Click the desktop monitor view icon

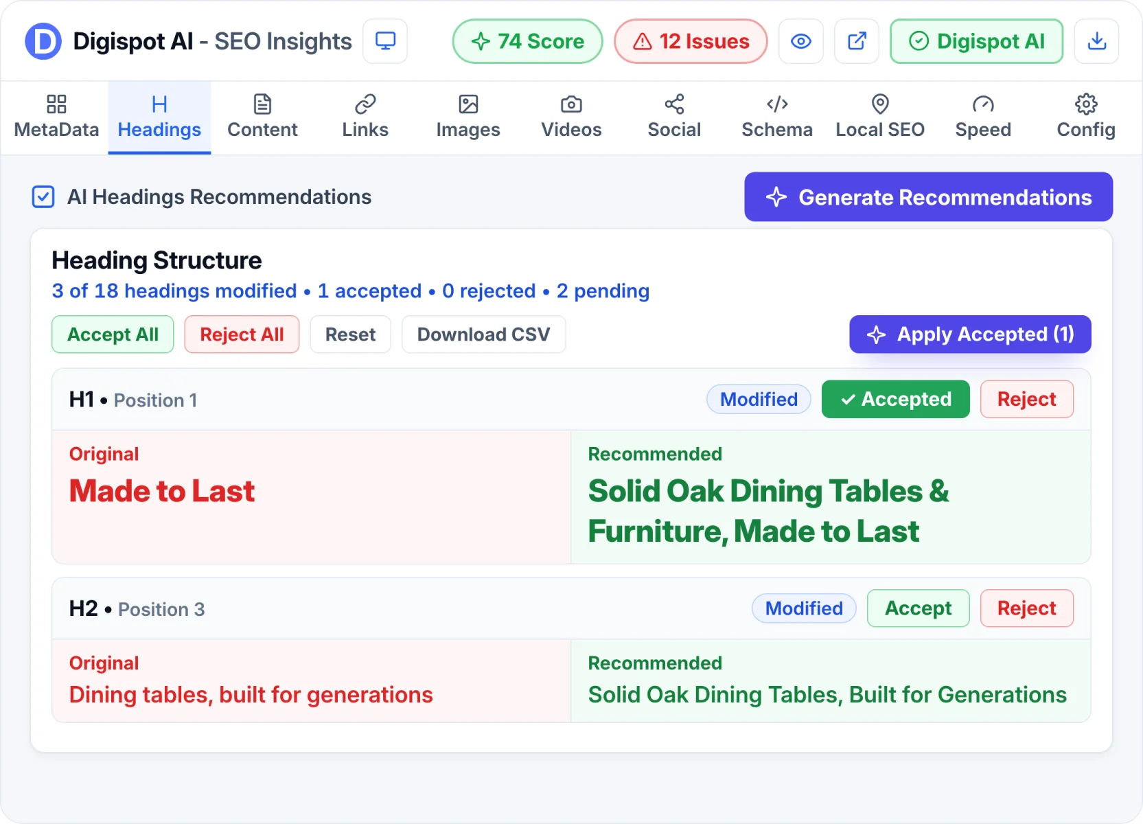tap(385, 41)
